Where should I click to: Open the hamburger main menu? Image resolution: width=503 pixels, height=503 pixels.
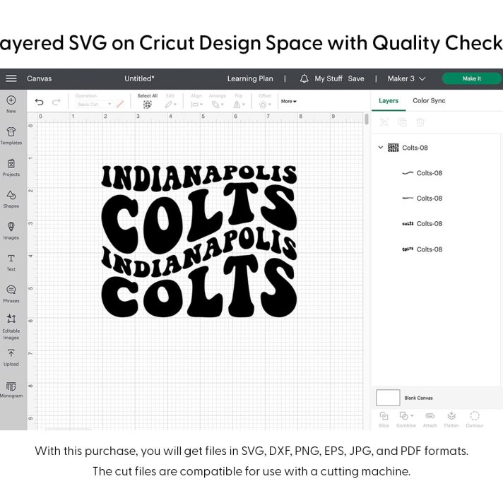click(11, 78)
